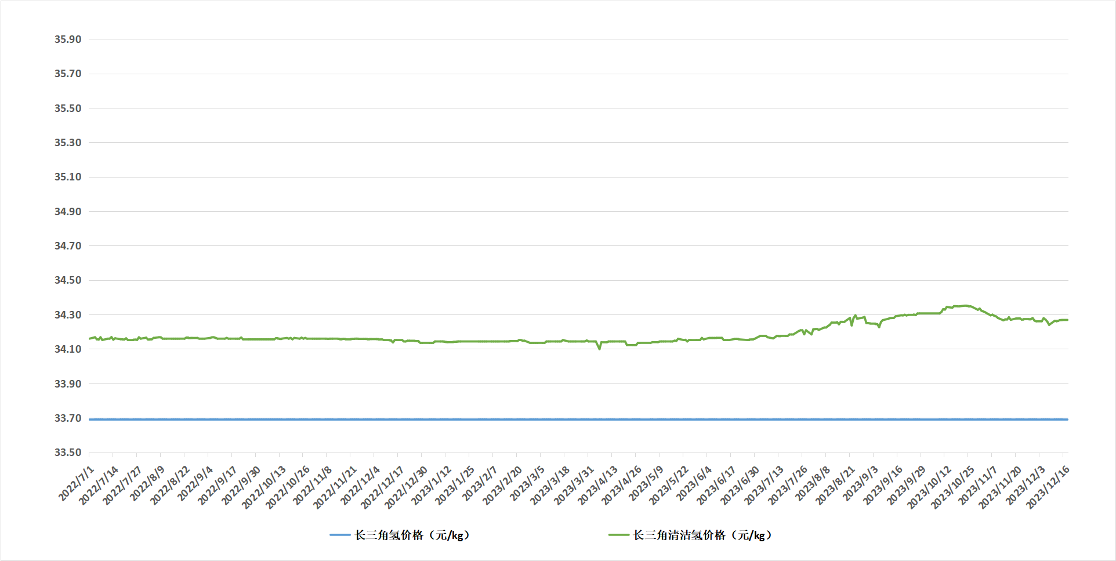Click x-axis date label 2022/12/30

407,487
